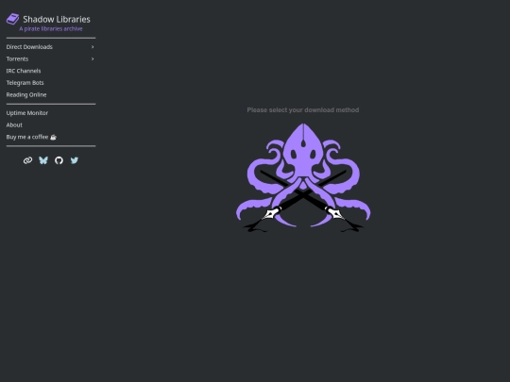The height and width of the screenshot is (382, 510).
Task: Open the About page
Action: tap(14, 125)
